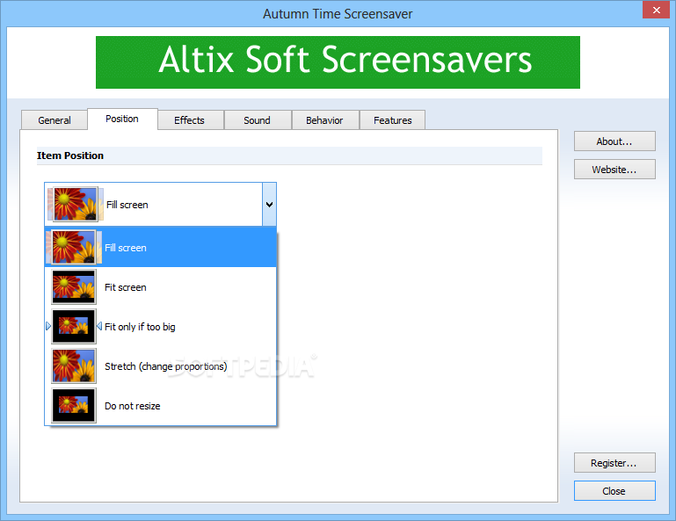Screen dimensions: 676x521
Task: Collapse the Item Position dropdown arrow
Action: click(x=270, y=204)
